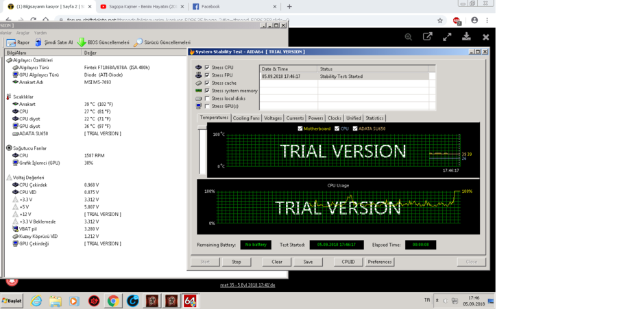Switch to the Cooling Fans tab
This screenshot has width=617, height=309.
246,118
